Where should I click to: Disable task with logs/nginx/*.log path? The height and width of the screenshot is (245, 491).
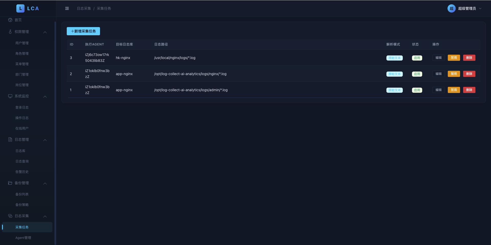point(454,74)
